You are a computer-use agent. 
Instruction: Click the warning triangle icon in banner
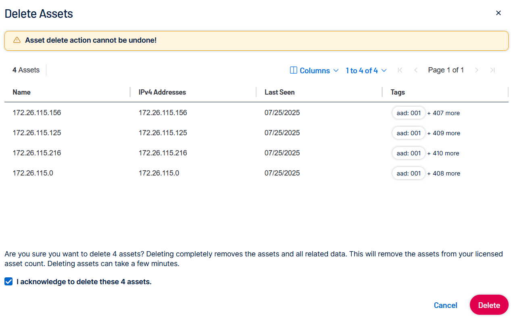click(17, 40)
